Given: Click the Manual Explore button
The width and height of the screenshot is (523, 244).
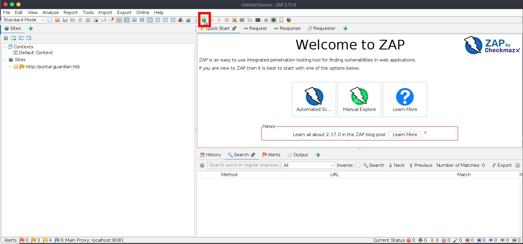Looking at the screenshot, I should point(359,99).
